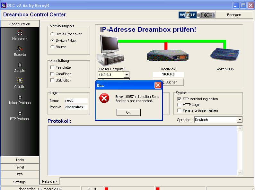Maximize the DCC window
255x190 pixels.
[x=243, y=5]
